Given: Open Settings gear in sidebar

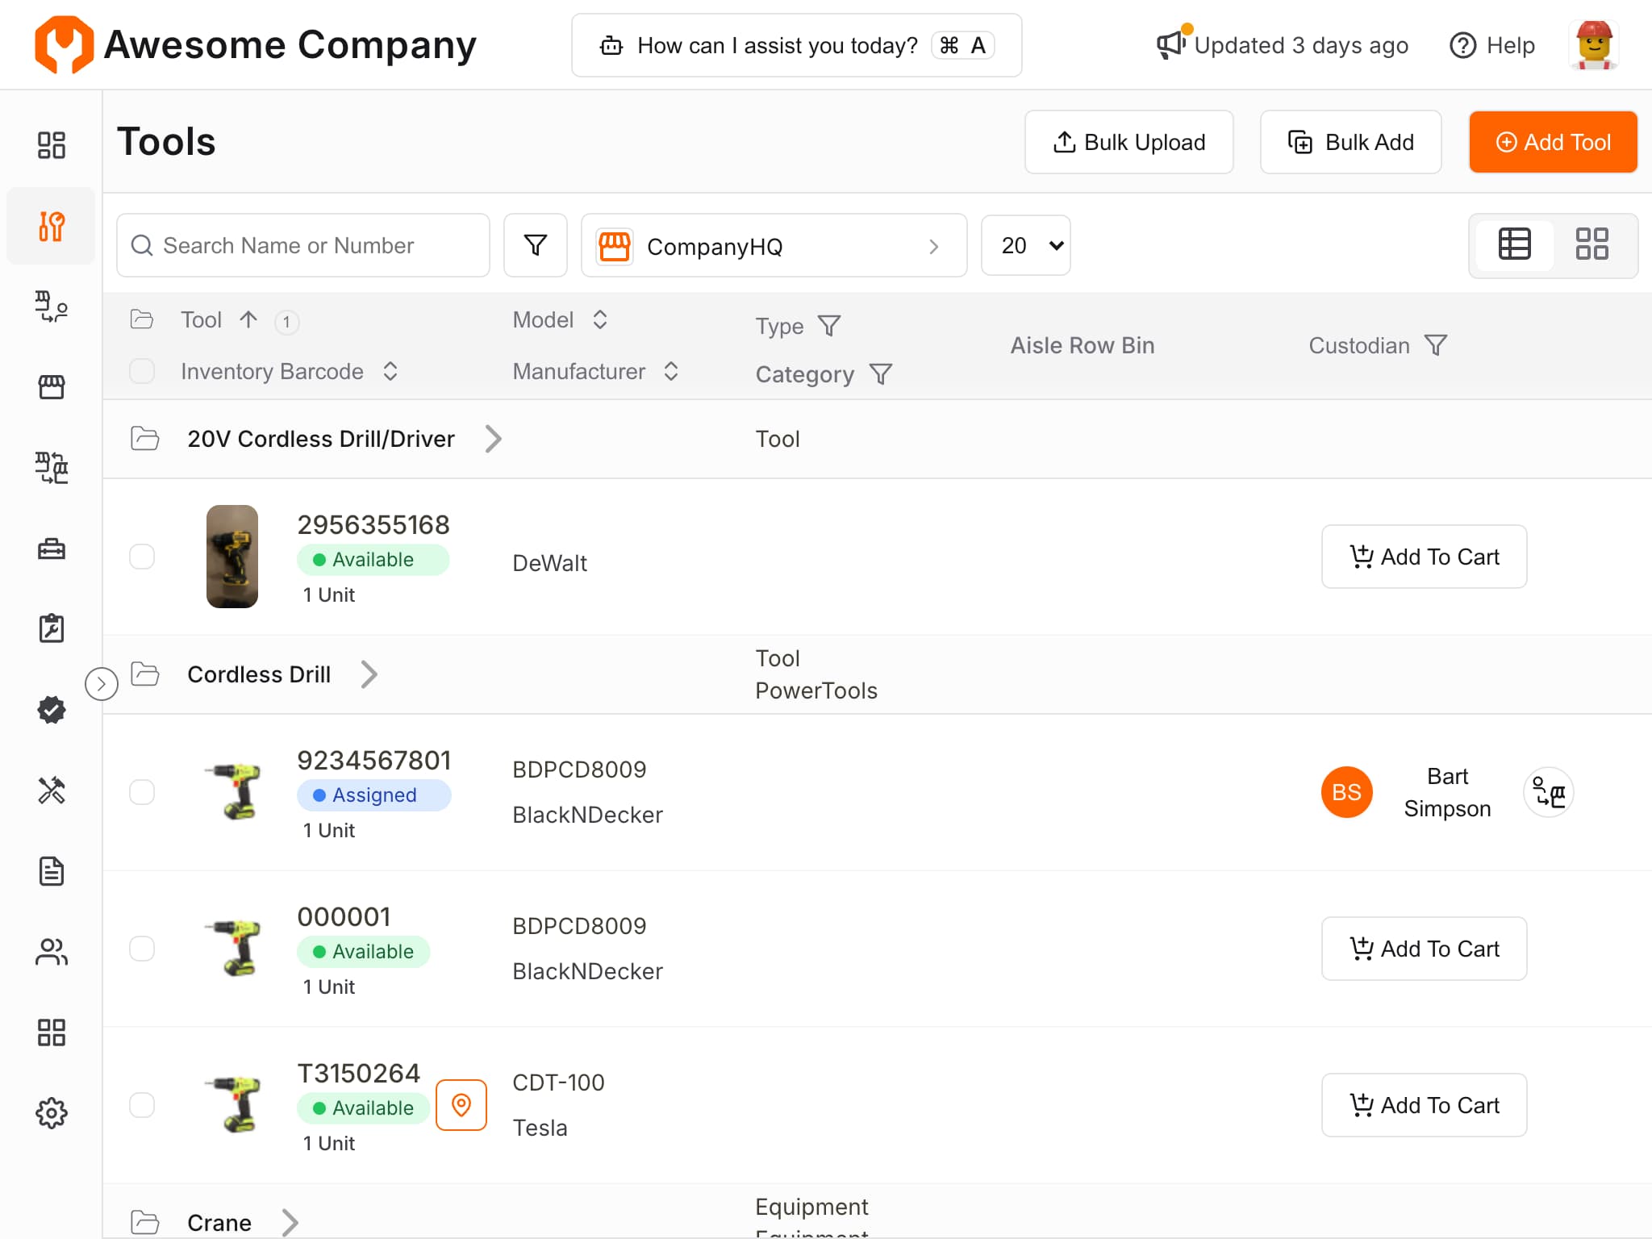Looking at the screenshot, I should pos(51,1113).
